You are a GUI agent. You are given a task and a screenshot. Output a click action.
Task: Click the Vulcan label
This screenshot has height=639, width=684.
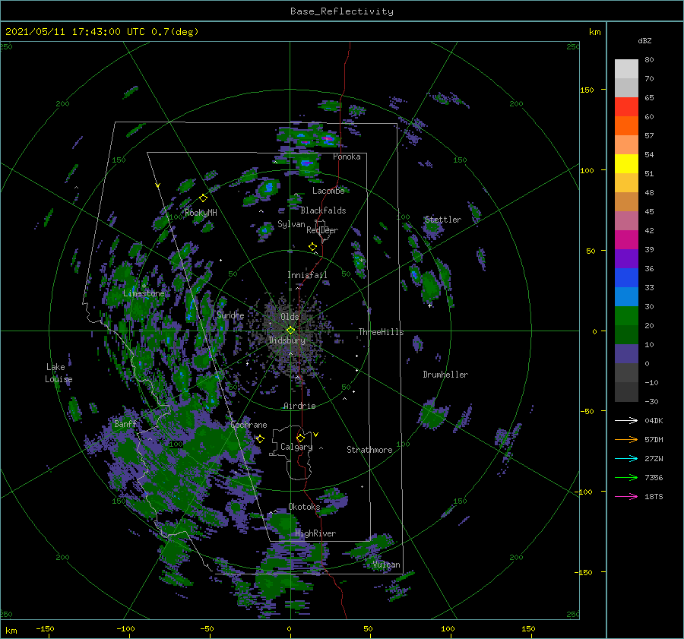pos(386,565)
